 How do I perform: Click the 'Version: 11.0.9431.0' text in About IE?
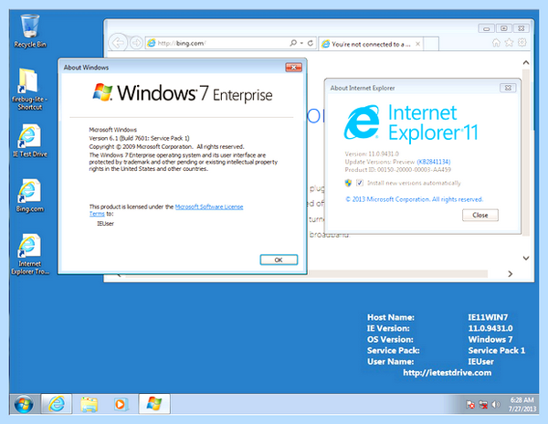click(x=372, y=154)
